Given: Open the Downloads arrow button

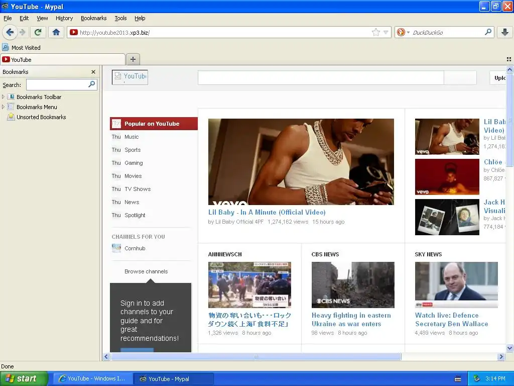Looking at the screenshot, I should (x=505, y=32).
